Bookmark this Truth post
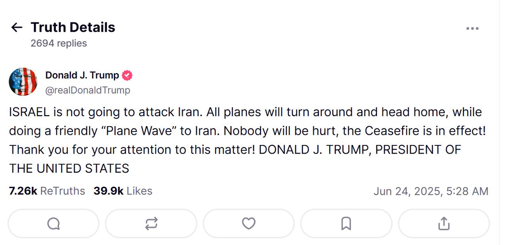Viewport: 506px width, 245px height. (346, 224)
